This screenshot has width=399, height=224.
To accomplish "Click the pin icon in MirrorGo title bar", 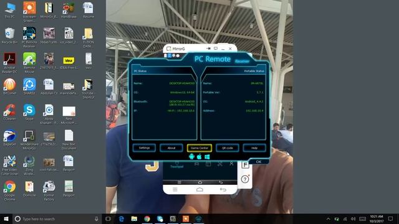I will pyautogui.click(x=208, y=49).
